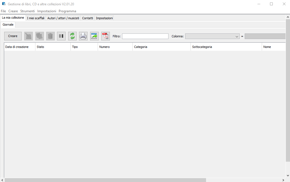Minimize the application window

259,4
